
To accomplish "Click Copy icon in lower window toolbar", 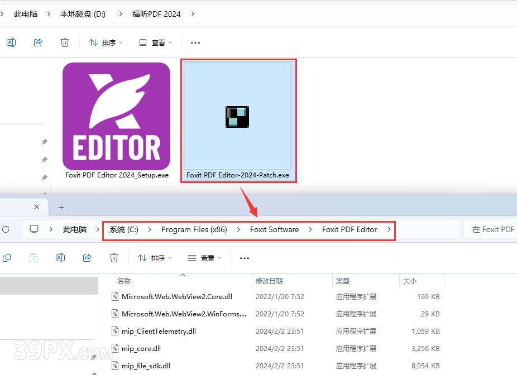I will [x=7, y=258].
